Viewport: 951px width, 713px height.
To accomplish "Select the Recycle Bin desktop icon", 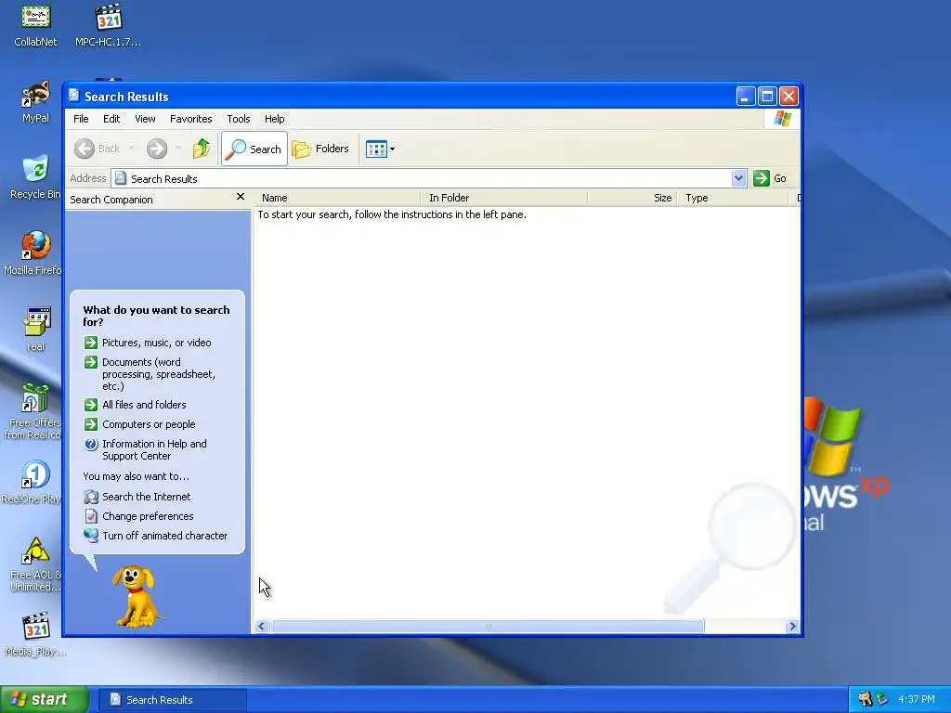I will (x=35, y=177).
